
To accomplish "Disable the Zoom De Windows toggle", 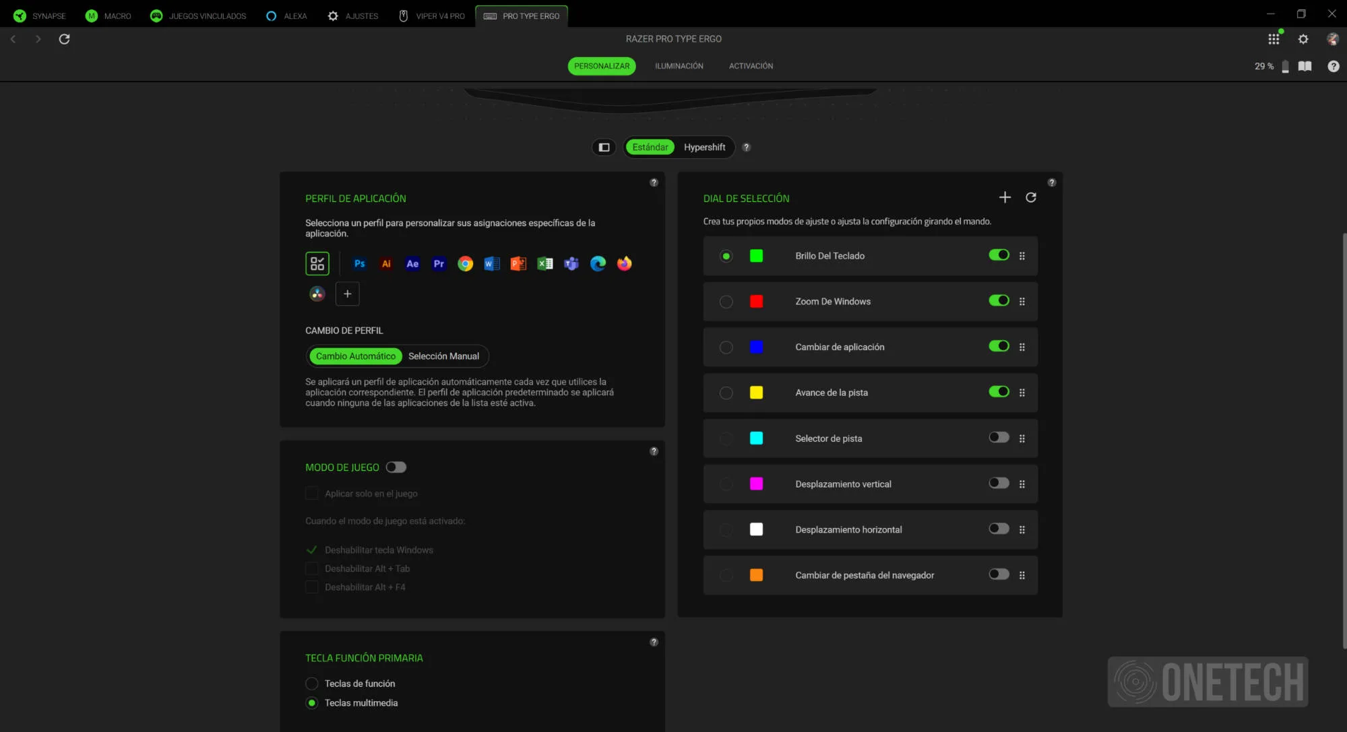I will pyautogui.click(x=999, y=300).
